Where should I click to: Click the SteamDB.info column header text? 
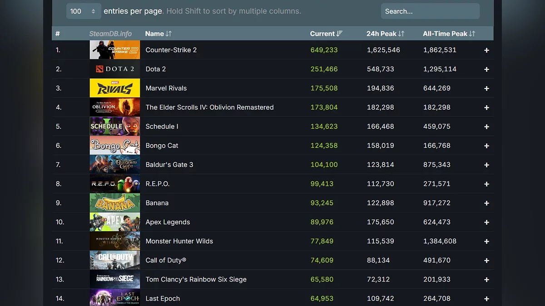tap(110, 34)
